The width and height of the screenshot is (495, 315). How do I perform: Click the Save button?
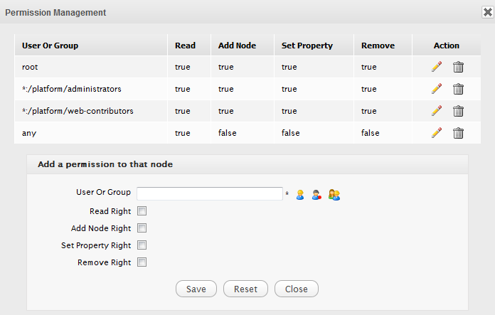point(196,289)
